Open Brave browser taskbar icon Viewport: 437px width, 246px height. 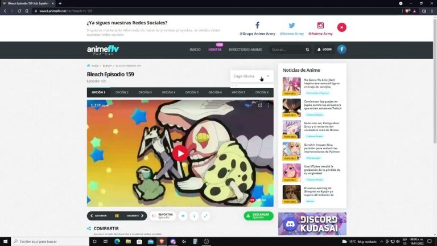[162, 241]
